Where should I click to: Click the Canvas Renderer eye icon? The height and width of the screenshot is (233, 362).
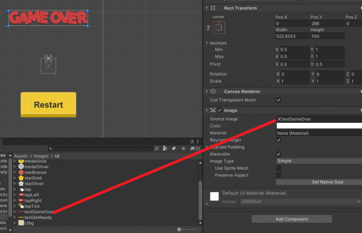coord(213,92)
